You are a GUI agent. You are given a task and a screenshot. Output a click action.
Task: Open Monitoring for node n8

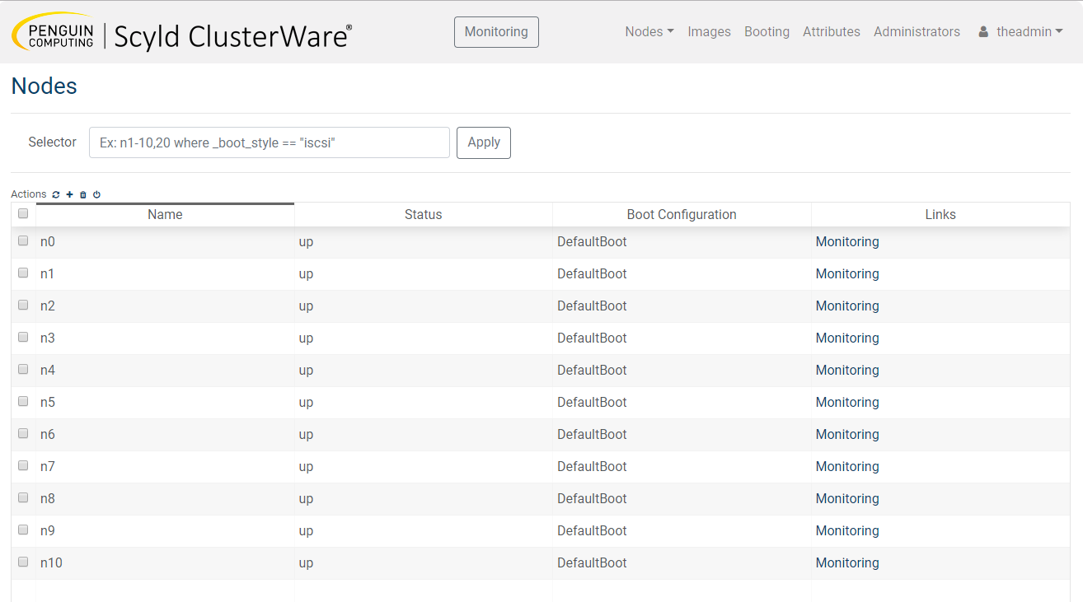(847, 499)
